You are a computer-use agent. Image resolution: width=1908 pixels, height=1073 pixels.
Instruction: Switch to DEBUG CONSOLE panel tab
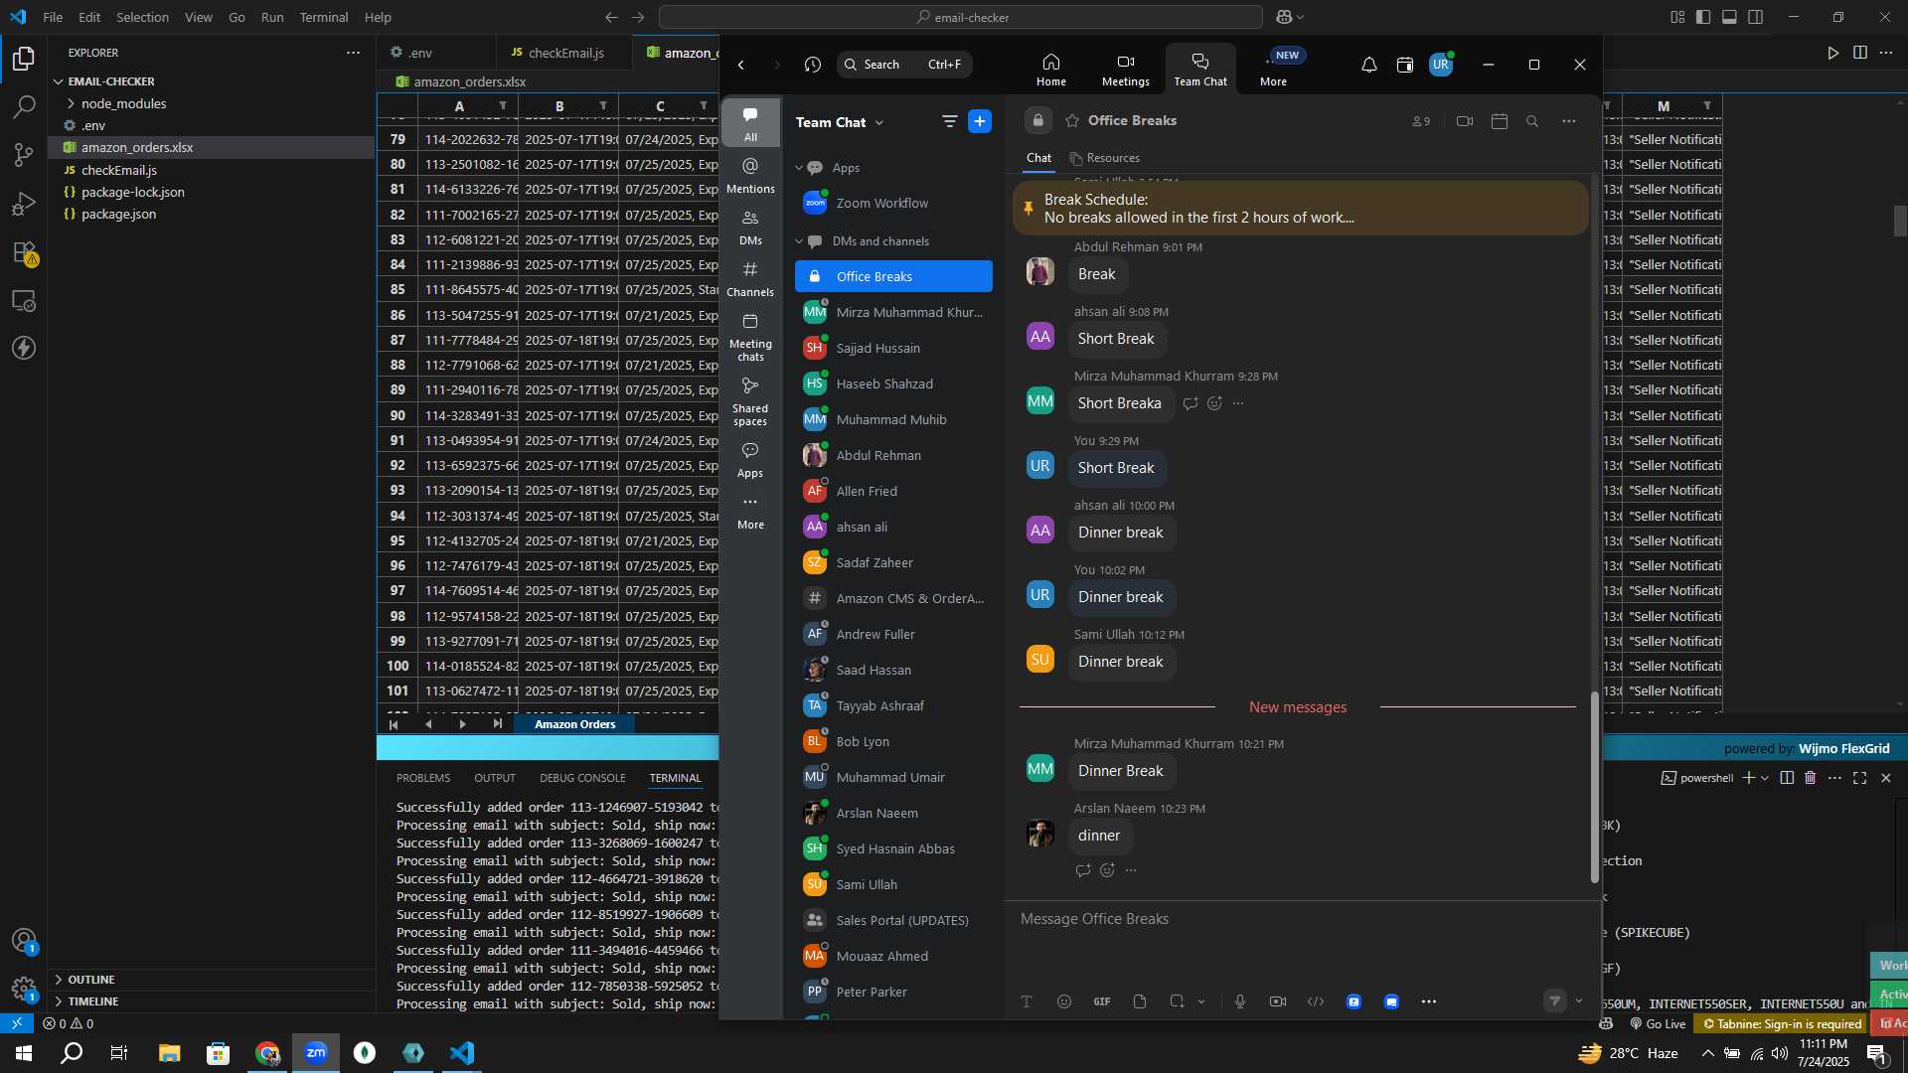(x=582, y=778)
